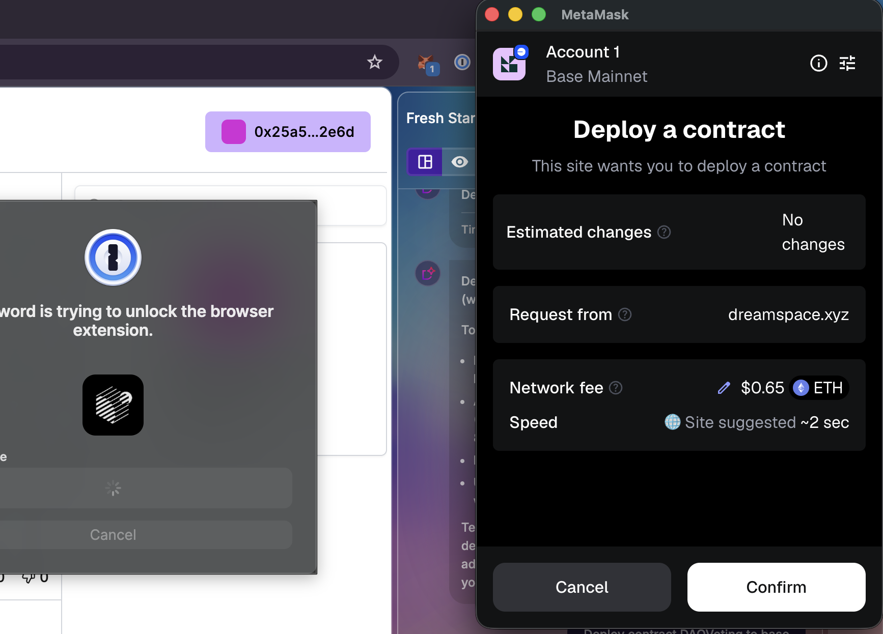
Task: Open wallet address 0x25a5...2e6d button
Action: coord(288,132)
